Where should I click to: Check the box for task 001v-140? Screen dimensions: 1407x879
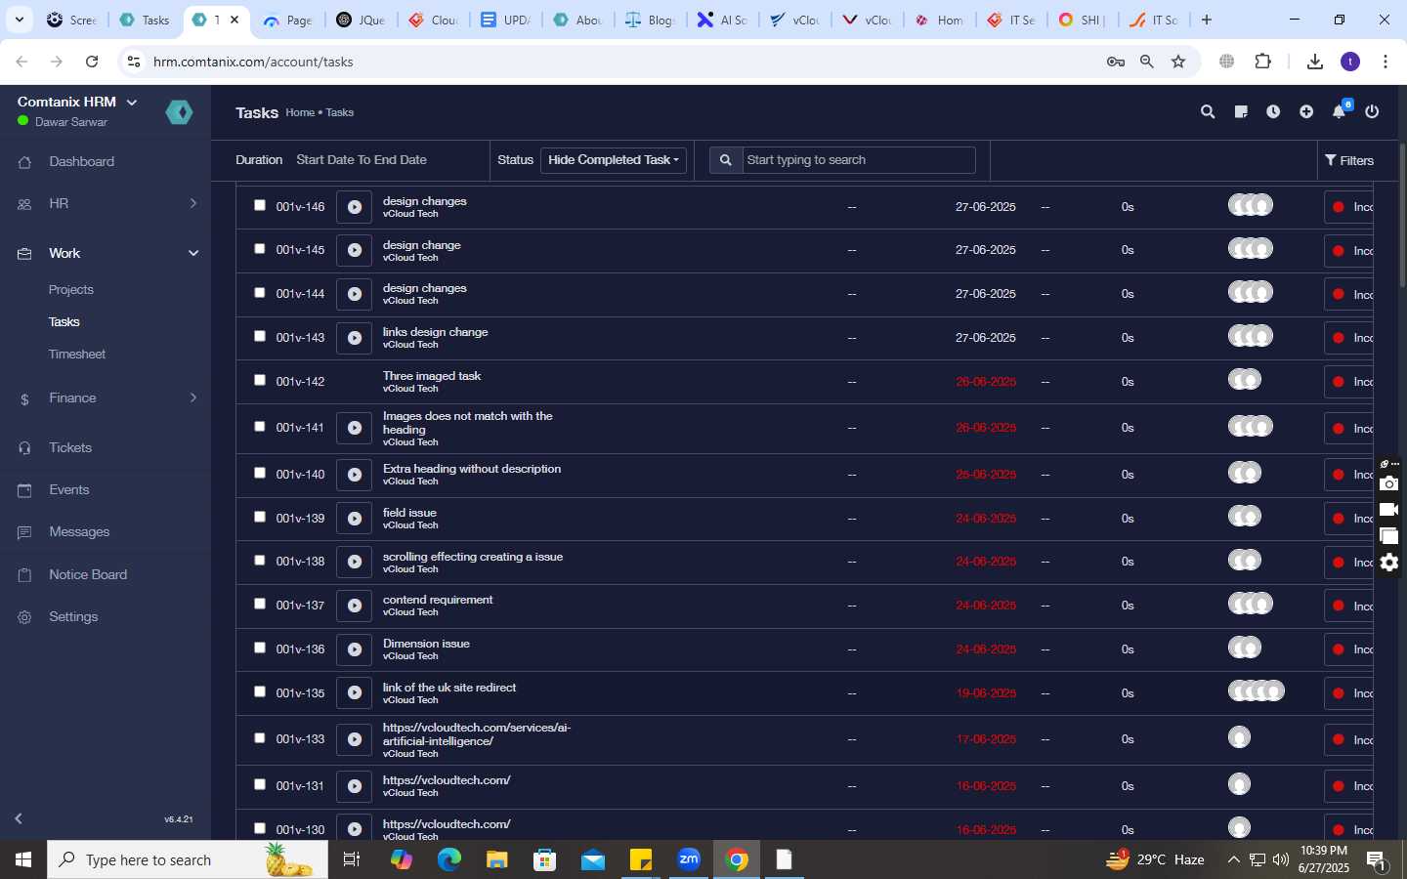260,473
